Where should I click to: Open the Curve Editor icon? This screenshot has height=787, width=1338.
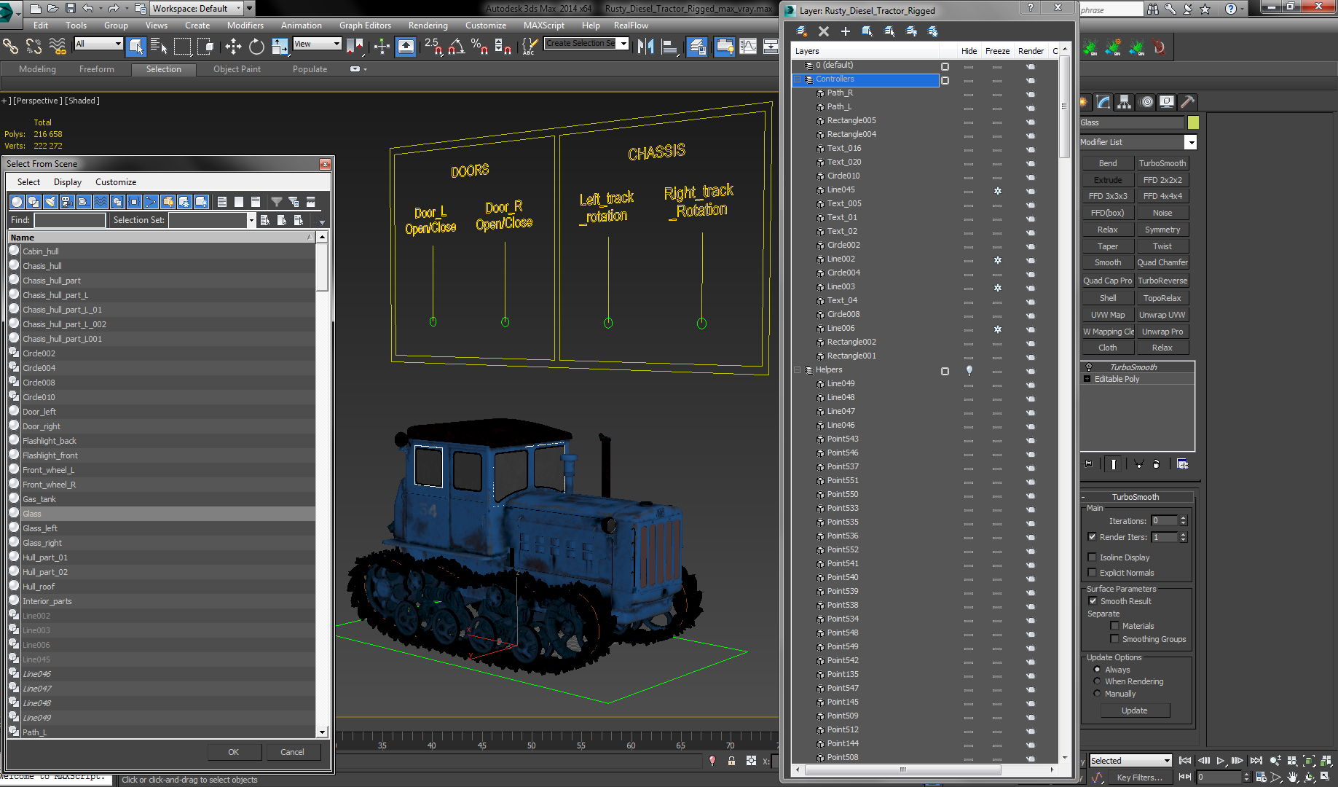[748, 47]
